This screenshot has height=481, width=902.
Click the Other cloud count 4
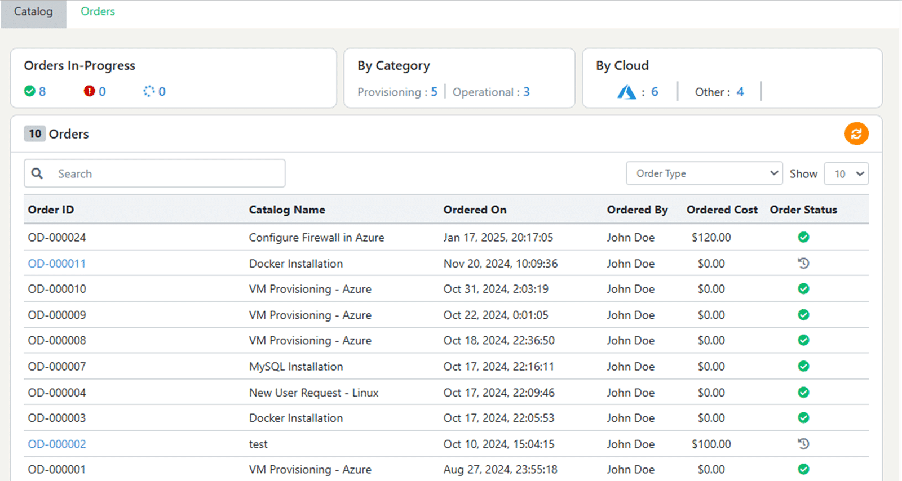coord(740,92)
